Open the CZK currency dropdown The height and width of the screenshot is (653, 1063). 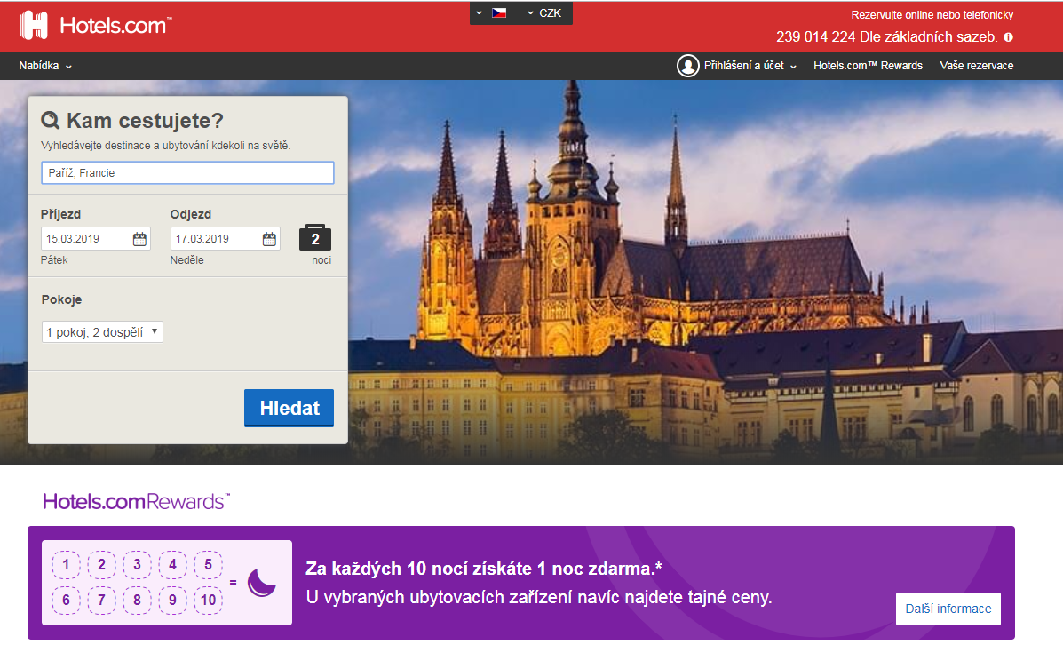pyautogui.click(x=544, y=13)
